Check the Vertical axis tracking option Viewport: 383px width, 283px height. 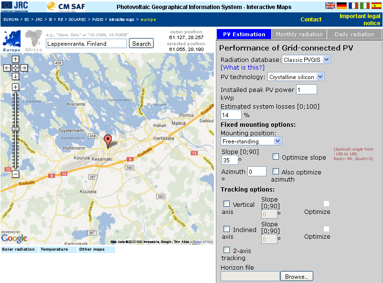227,204
